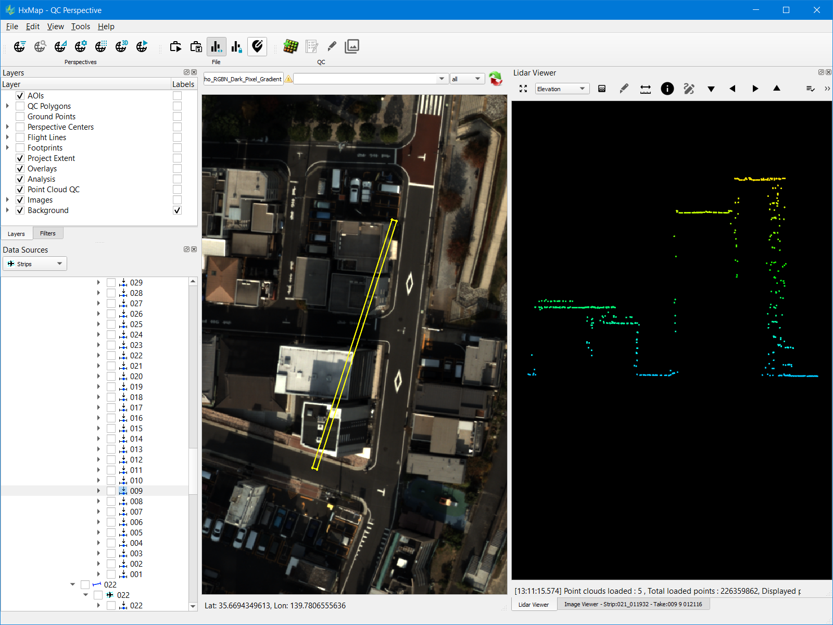Click the empty filter text field above map
Image resolution: width=833 pixels, height=625 pixels.
(x=365, y=79)
